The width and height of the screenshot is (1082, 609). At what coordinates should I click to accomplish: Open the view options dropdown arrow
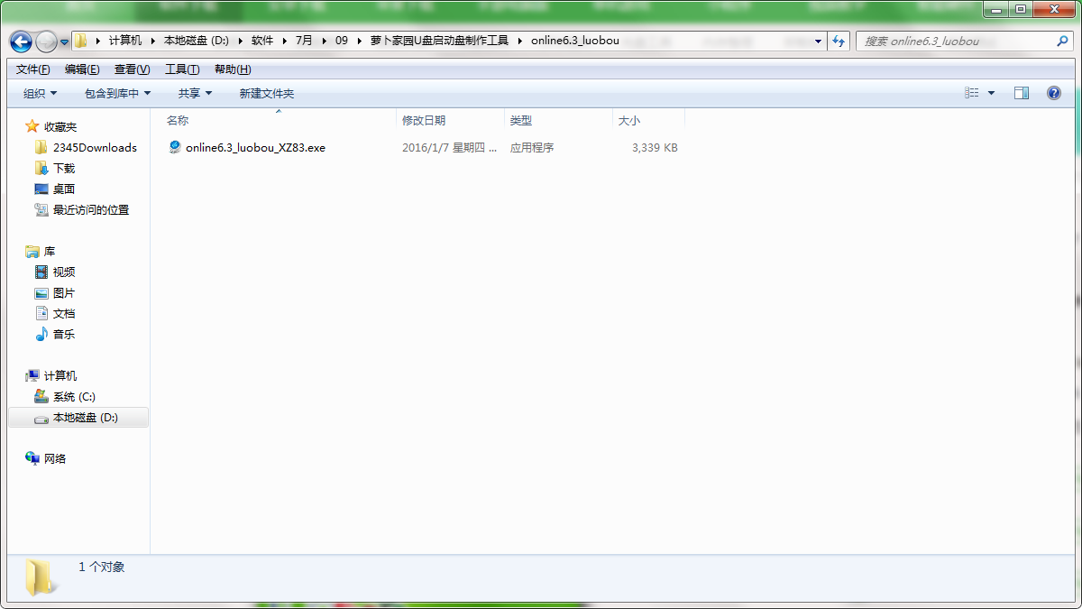click(x=992, y=93)
